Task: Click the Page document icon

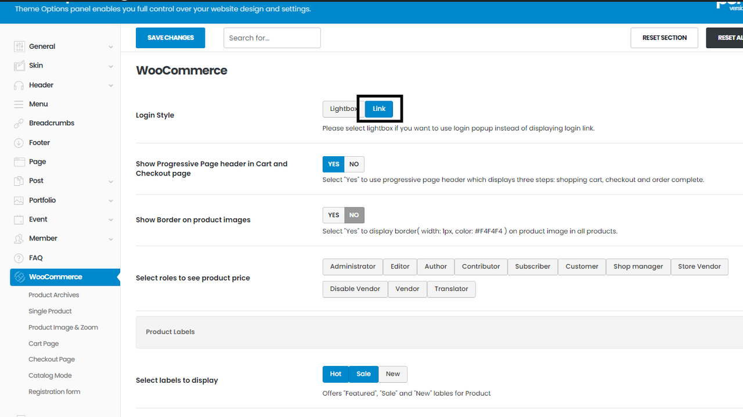Action: coord(19,161)
